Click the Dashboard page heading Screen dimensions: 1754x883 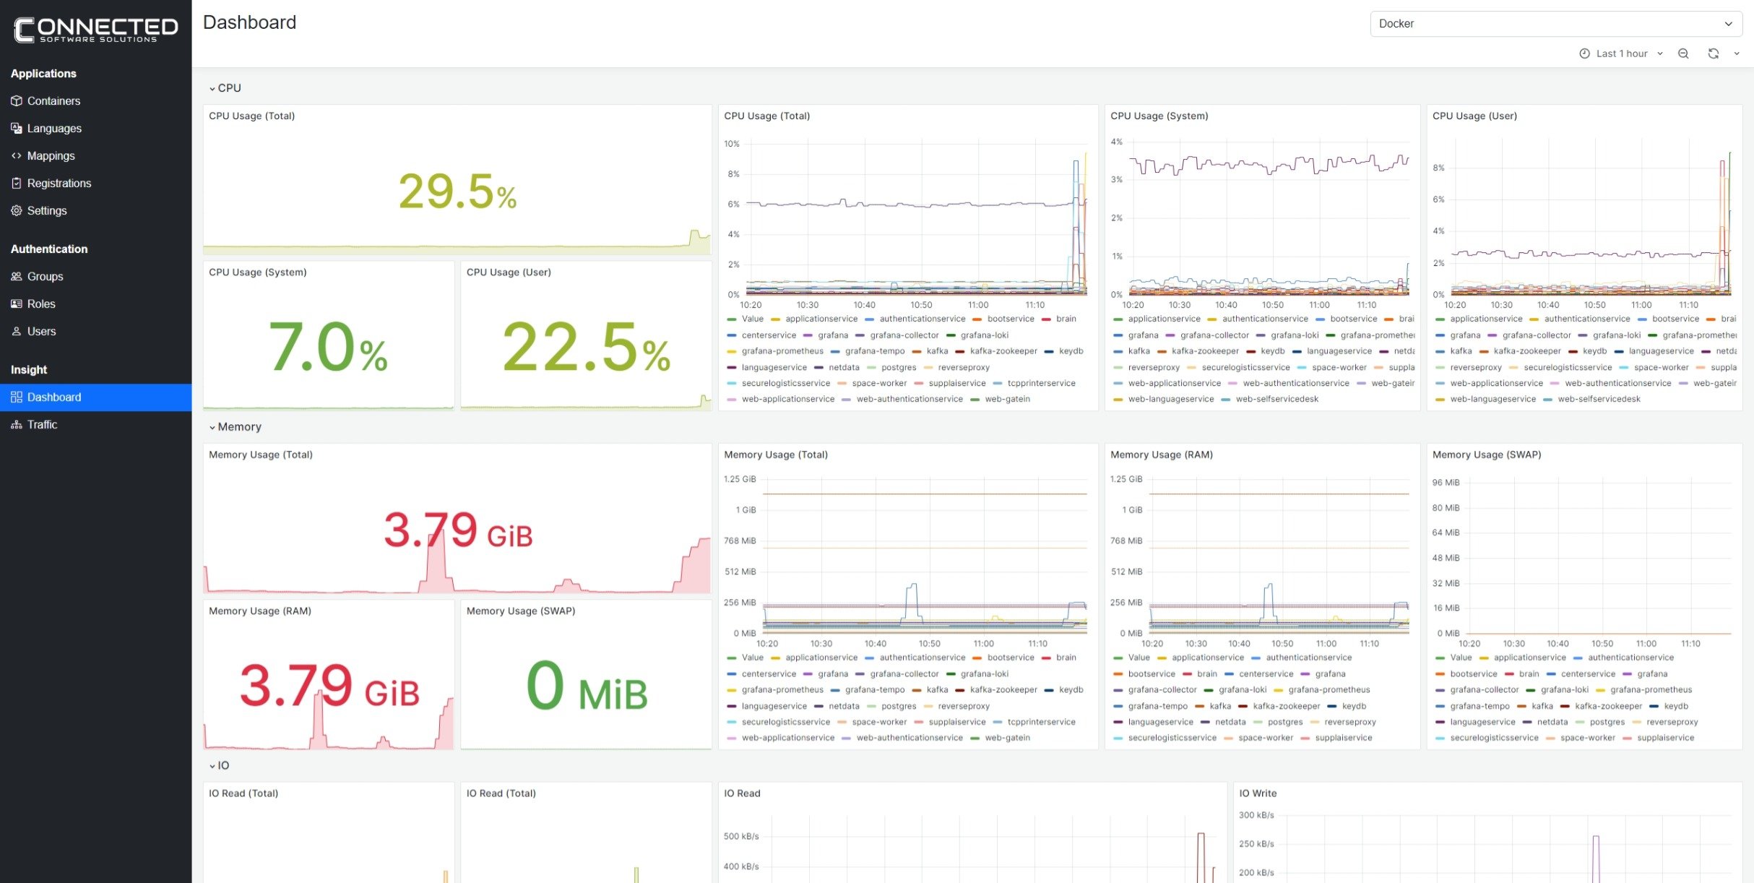coord(249,22)
